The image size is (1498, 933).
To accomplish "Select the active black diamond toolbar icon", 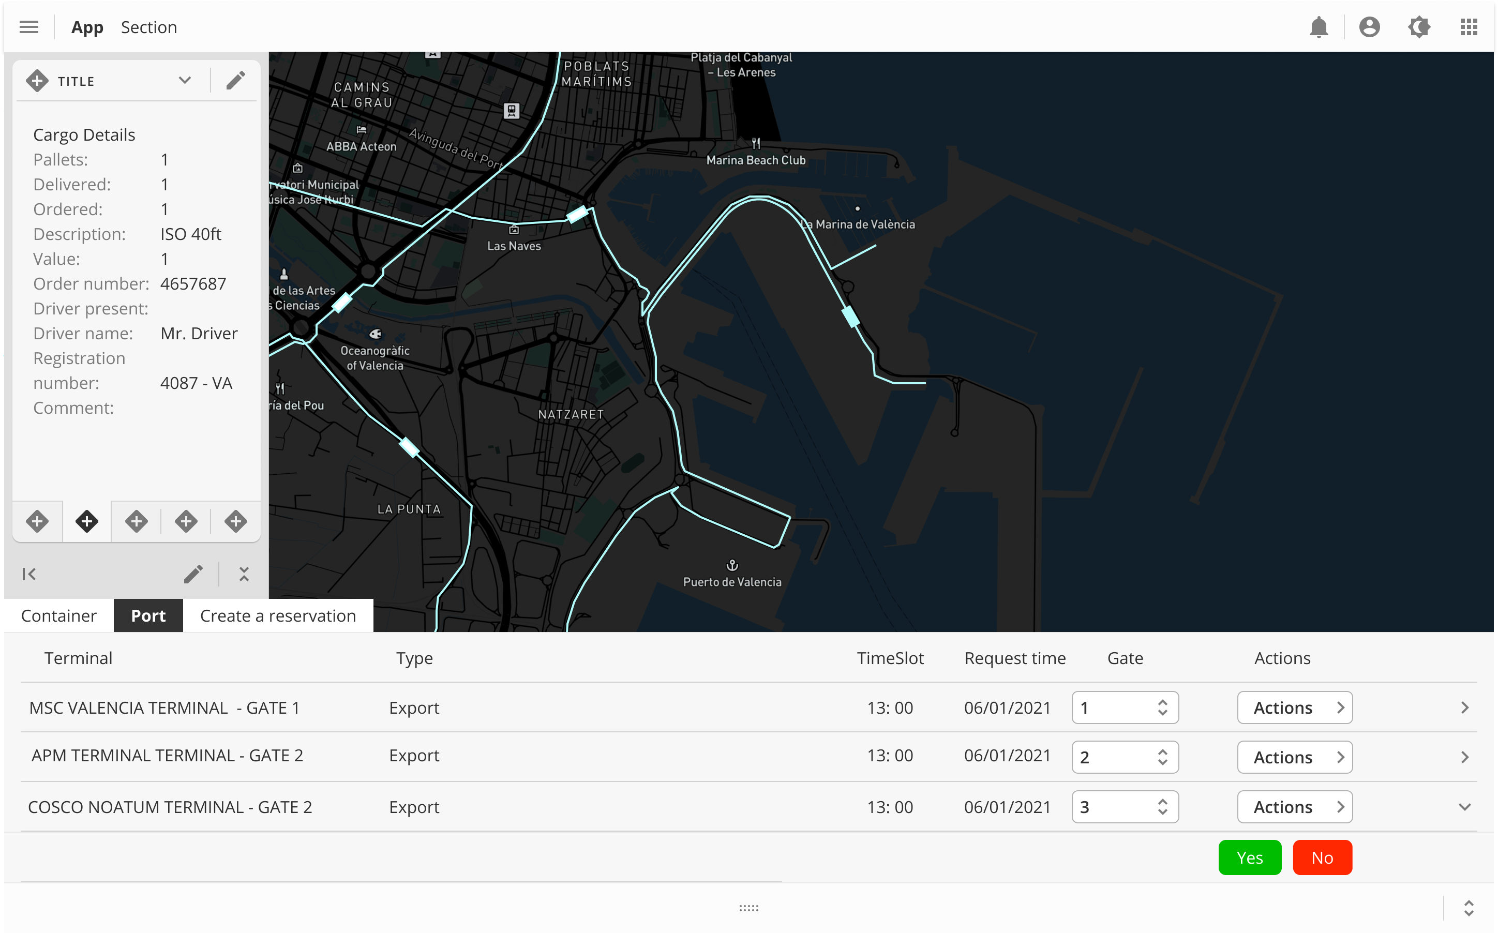I will pyautogui.click(x=86, y=521).
